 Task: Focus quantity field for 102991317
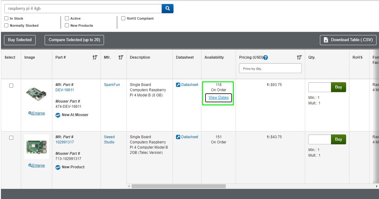320,139
